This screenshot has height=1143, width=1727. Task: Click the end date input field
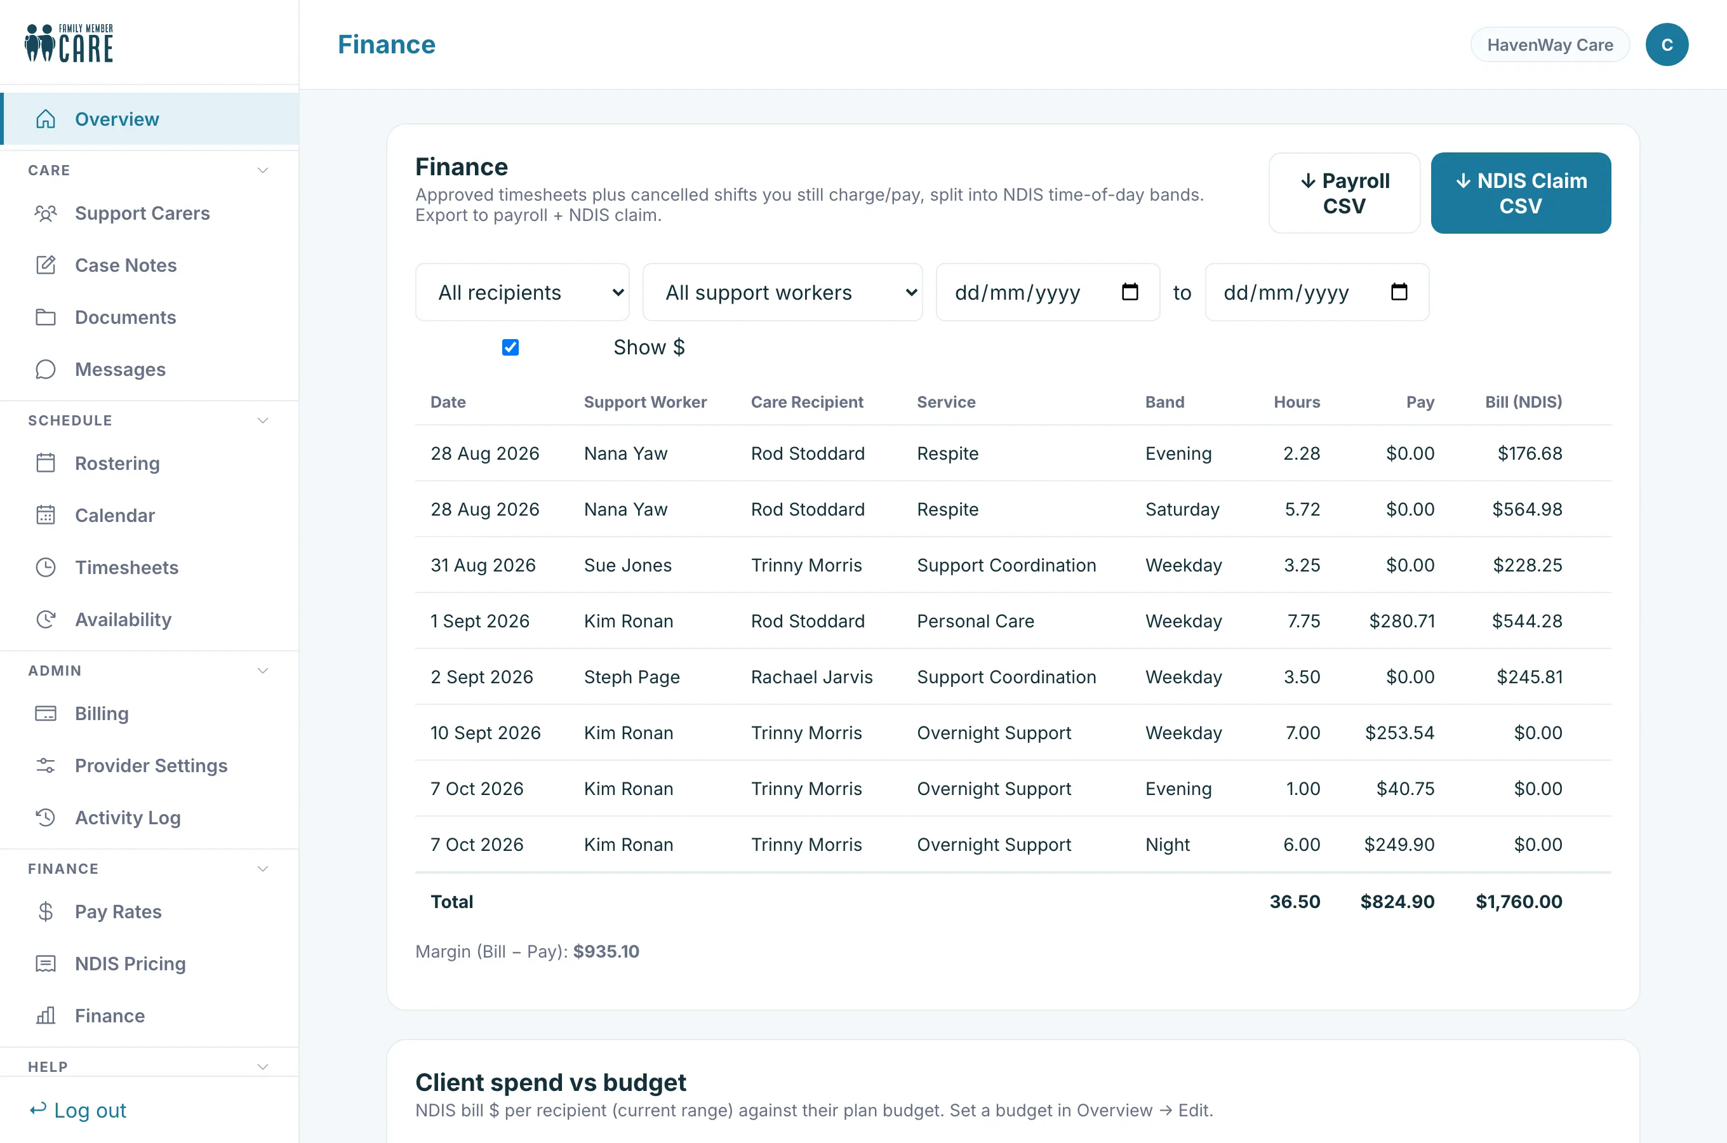1317,292
